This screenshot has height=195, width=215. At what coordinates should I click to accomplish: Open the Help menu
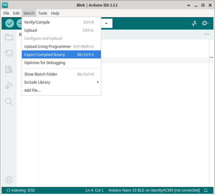(x=55, y=13)
